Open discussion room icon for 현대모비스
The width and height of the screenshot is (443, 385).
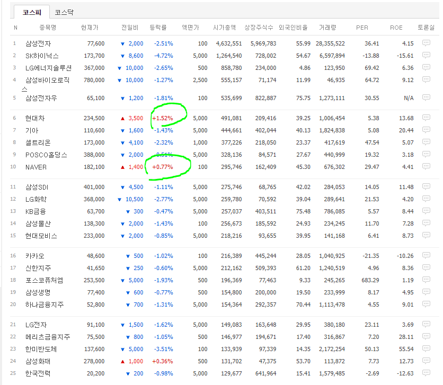[426, 235]
